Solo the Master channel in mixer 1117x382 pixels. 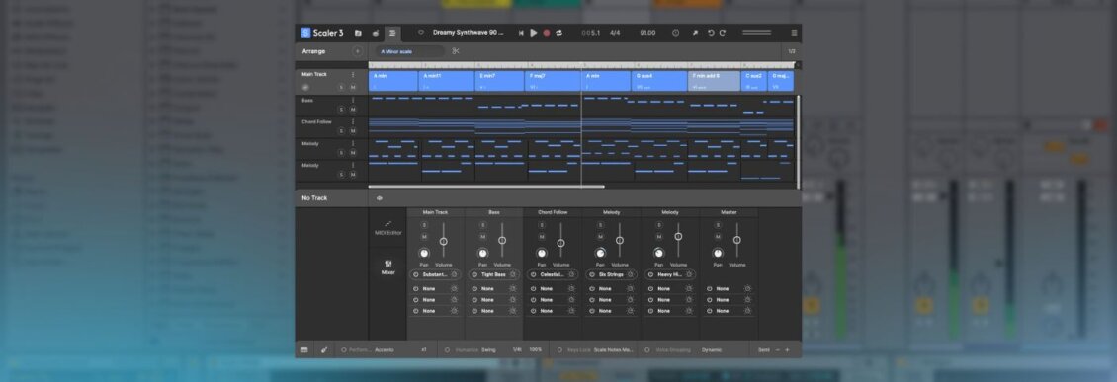tap(718, 225)
